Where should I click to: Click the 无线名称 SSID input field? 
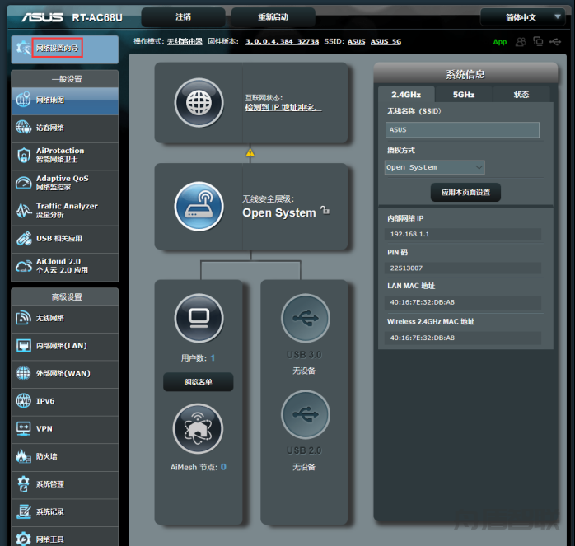(x=462, y=130)
